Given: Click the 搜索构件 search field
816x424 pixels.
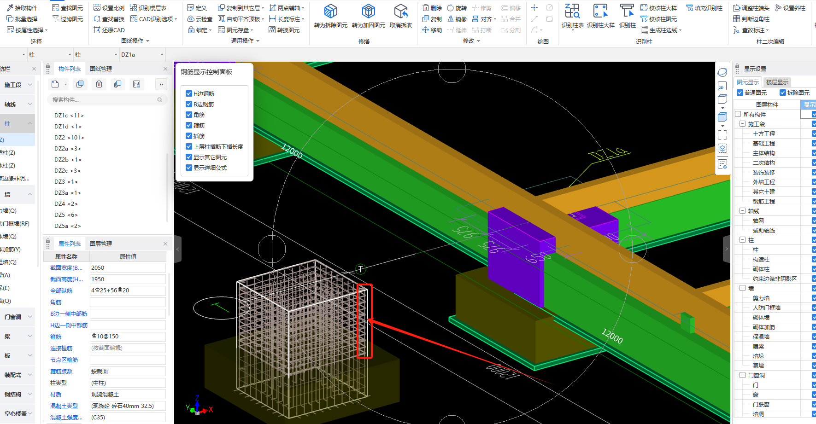Looking at the screenshot, I should point(107,99).
